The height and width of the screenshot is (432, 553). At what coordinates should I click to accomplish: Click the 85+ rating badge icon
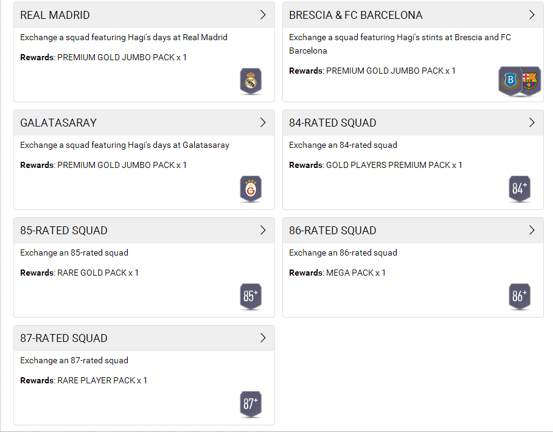tap(251, 296)
